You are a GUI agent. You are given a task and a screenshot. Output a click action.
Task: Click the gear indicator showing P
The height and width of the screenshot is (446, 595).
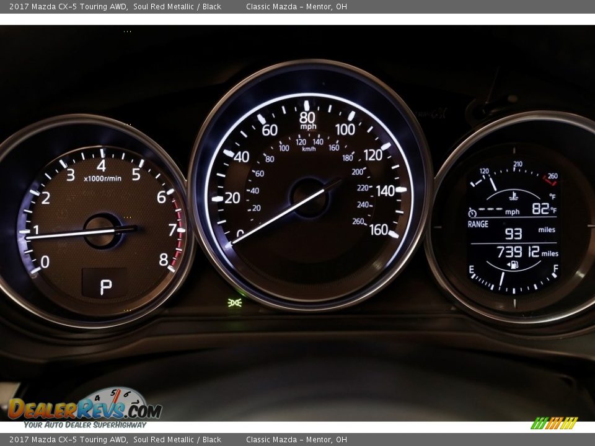(x=106, y=287)
